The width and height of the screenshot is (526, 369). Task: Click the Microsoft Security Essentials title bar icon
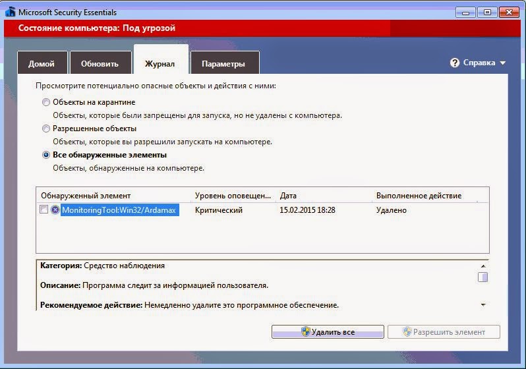(11, 12)
